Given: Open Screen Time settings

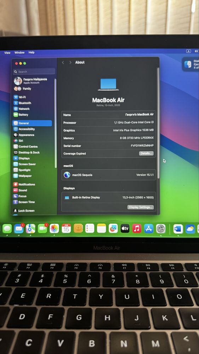Looking at the screenshot, I should point(24,202).
